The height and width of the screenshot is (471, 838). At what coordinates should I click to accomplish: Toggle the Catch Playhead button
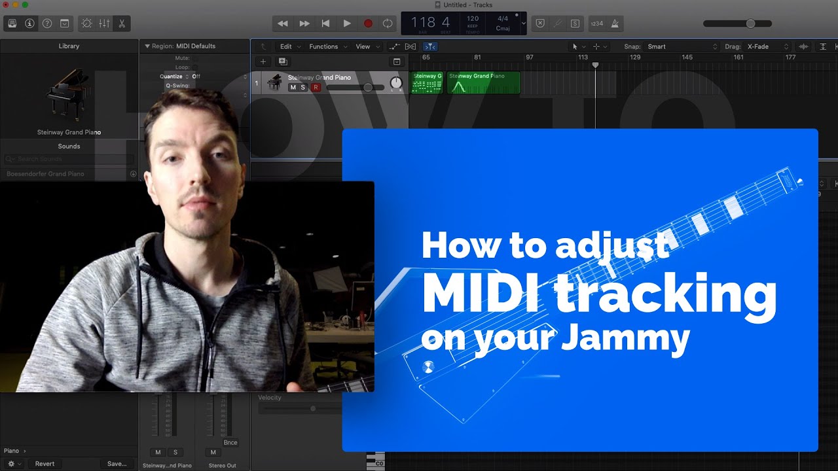point(430,46)
